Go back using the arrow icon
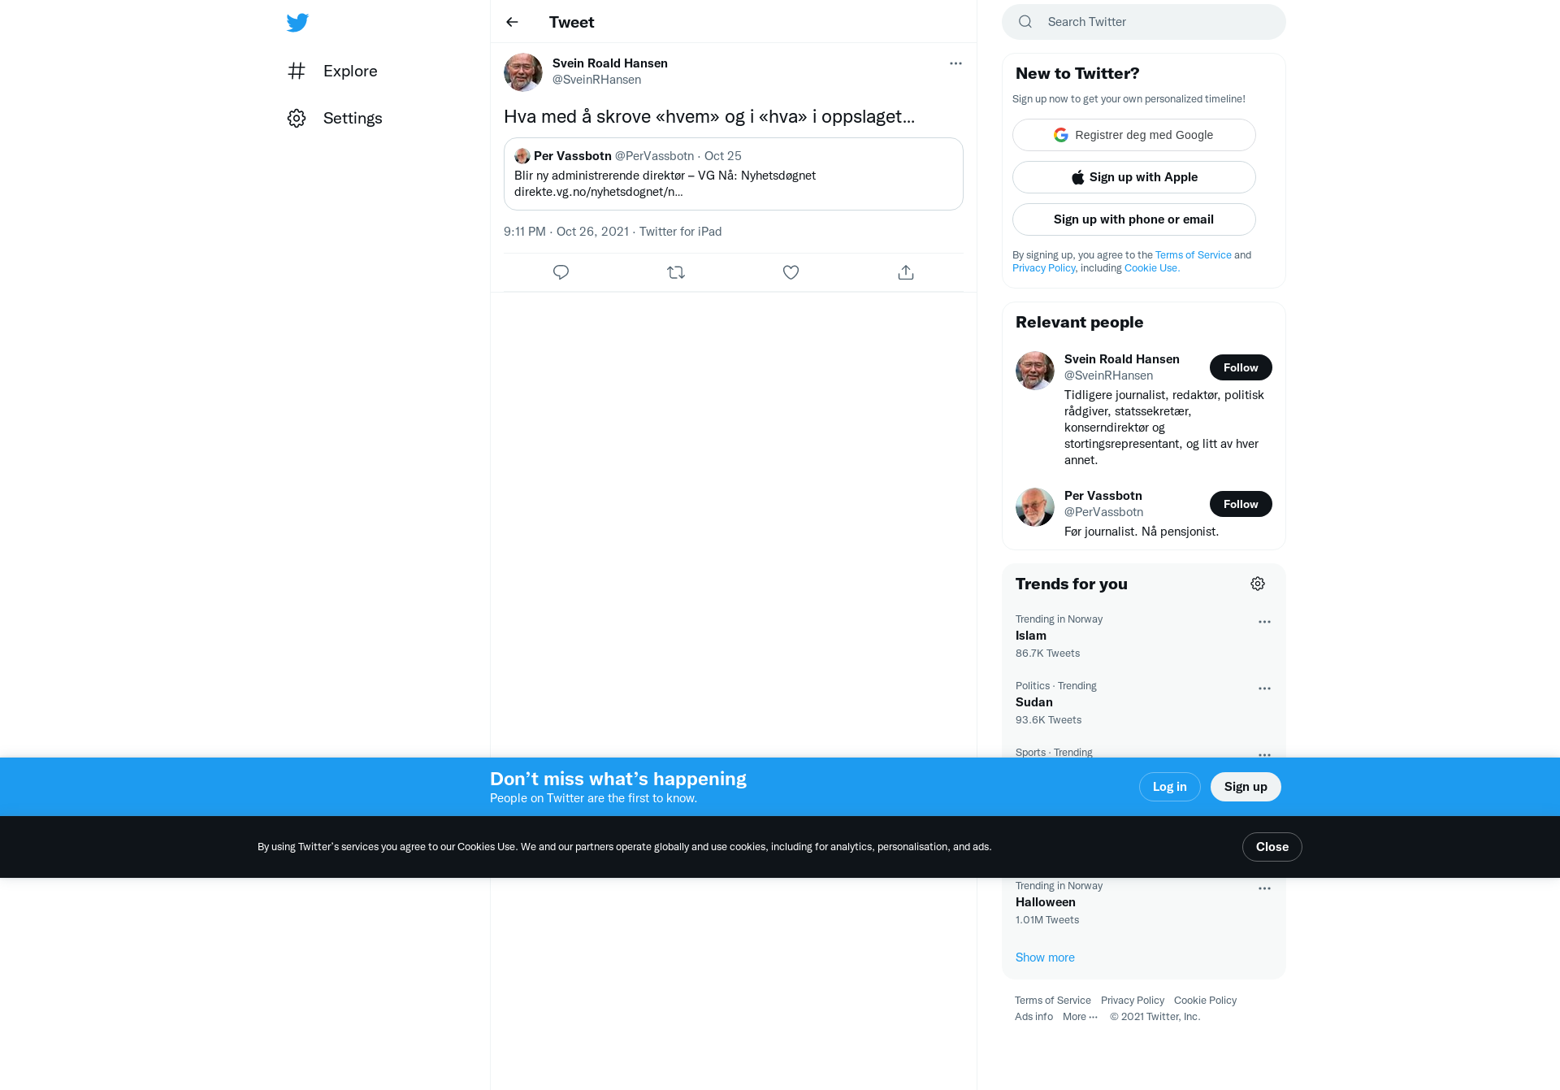This screenshot has width=1560, height=1090. click(512, 22)
